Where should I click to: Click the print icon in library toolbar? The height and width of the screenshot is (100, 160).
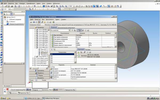click(x=50, y=22)
